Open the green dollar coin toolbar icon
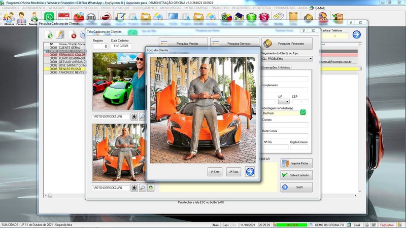Image resolution: width=406 pixels, height=228 pixels. [x=251, y=17]
